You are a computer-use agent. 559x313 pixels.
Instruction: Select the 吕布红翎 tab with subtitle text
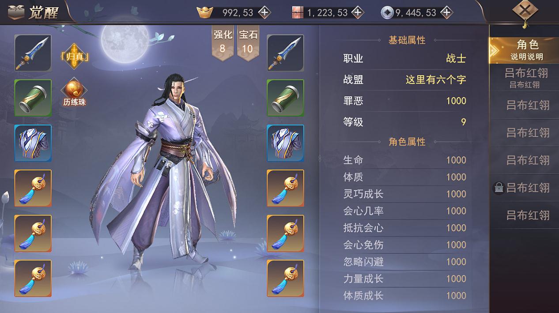524,78
